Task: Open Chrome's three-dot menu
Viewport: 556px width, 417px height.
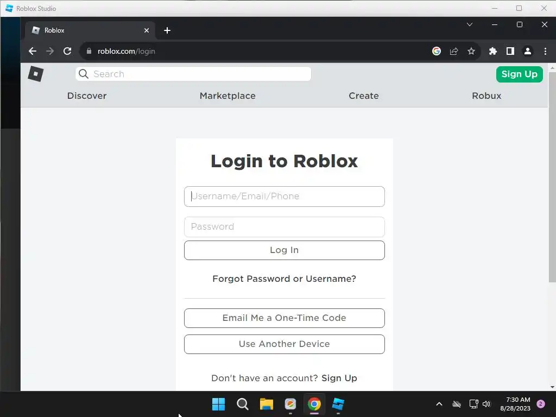Action: 545,51
